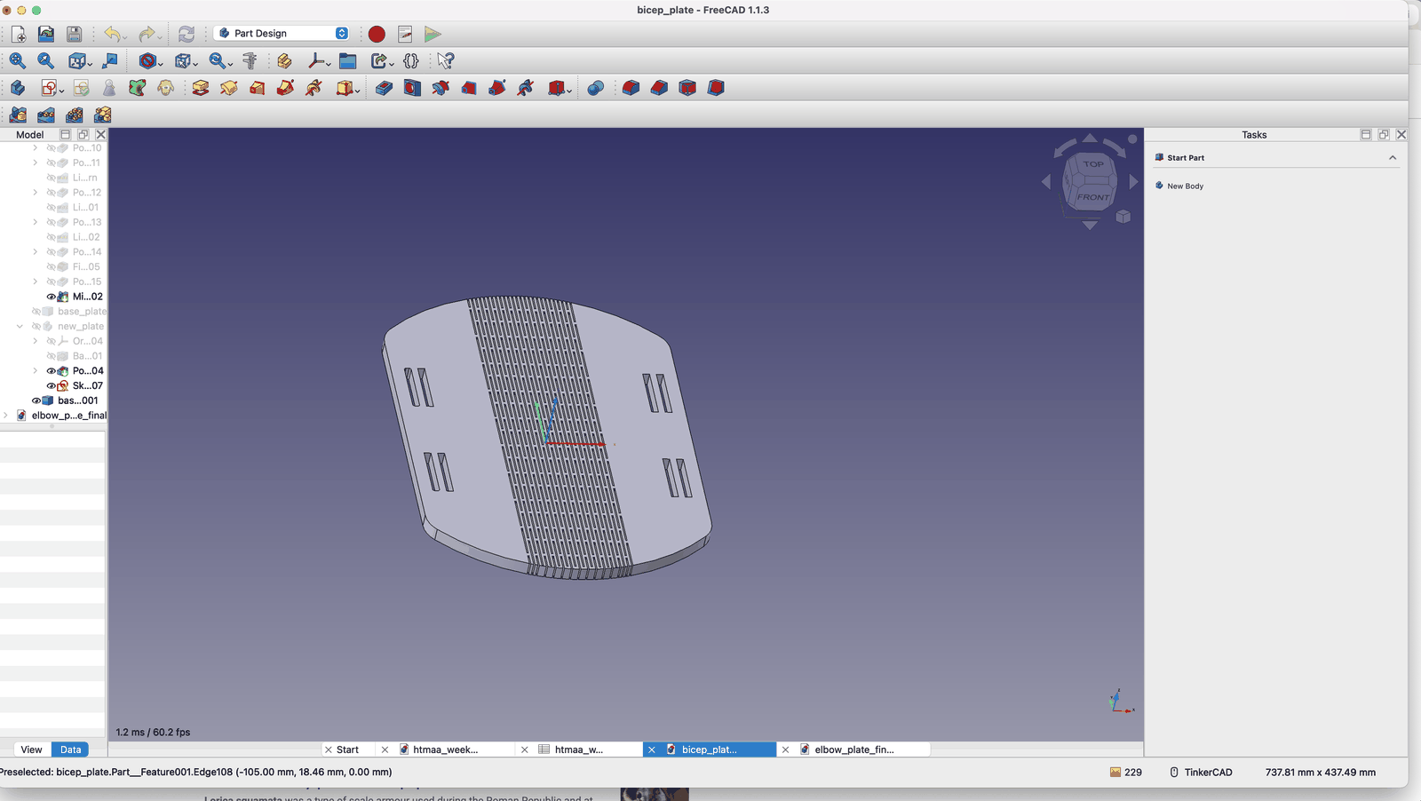The height and width of the screenshot is (801, 1421).
Task: Apply the Fillet tool icon
Action: click(x=631, y=88)
